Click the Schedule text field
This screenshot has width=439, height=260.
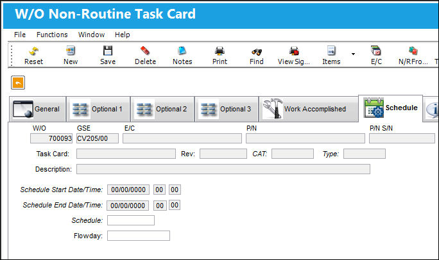click(x=131, y=220)
